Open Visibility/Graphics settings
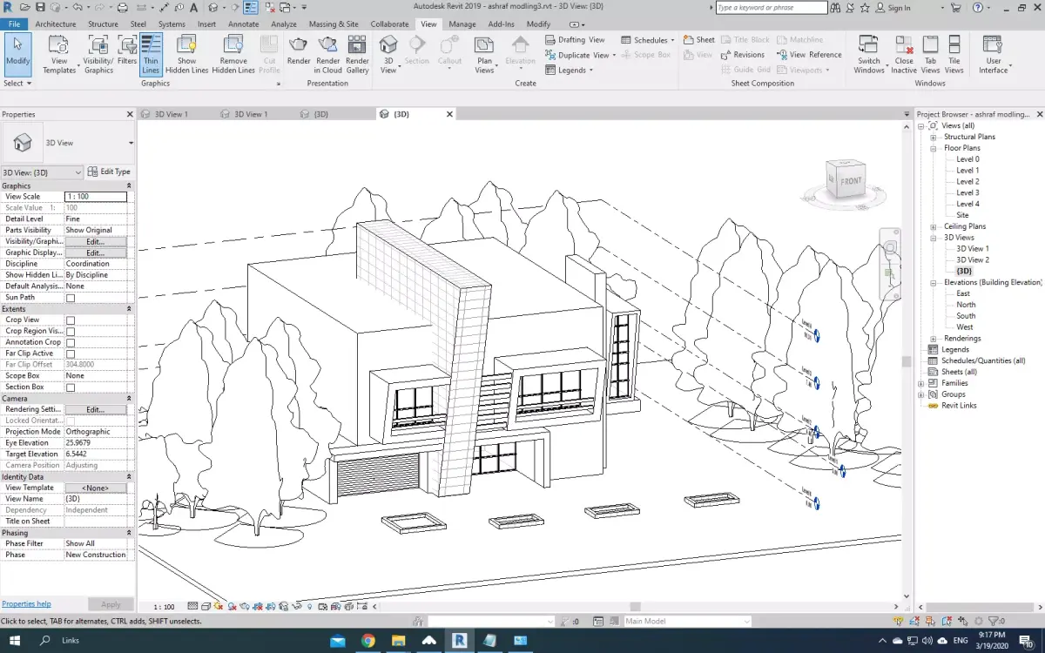Viewport: 1045px width, 653px height. click(x=98, y=55)
